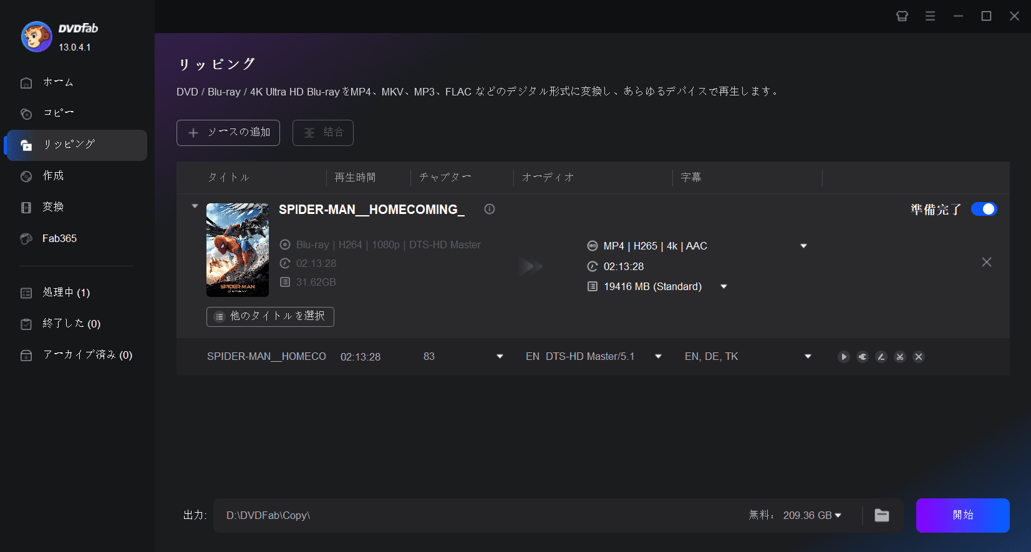
Task: Click 他のタイトルを選択 button
Action: coord(270,316)
